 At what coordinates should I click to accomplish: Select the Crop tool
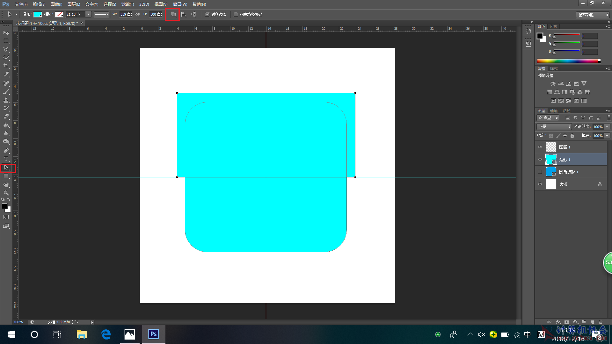(6, 66)
